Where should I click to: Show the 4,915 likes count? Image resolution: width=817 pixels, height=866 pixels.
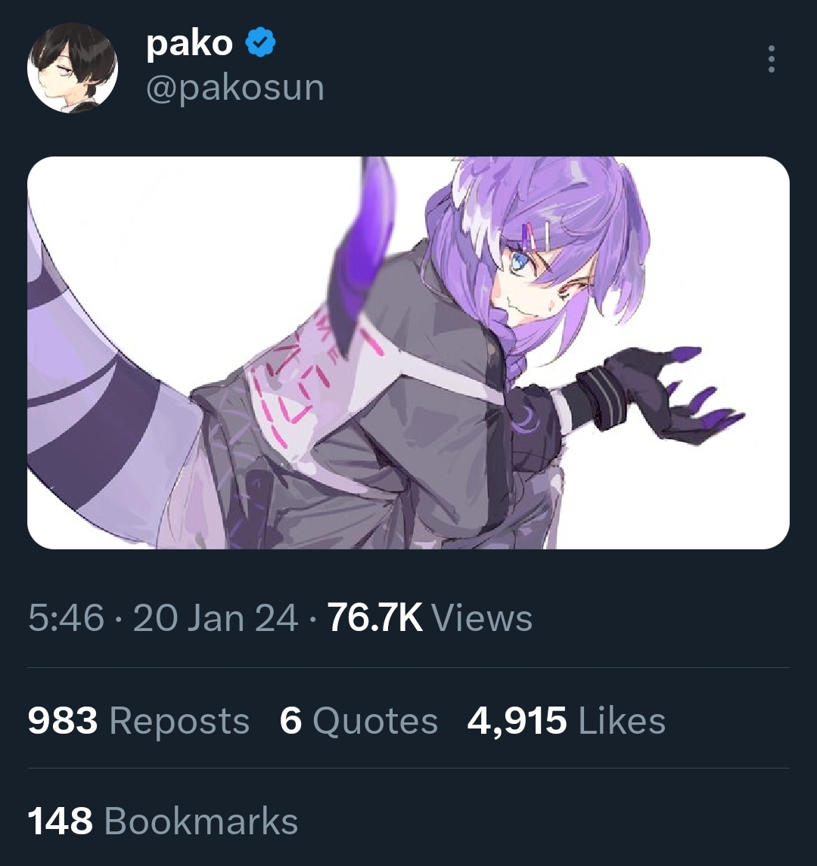pos(517,721)
